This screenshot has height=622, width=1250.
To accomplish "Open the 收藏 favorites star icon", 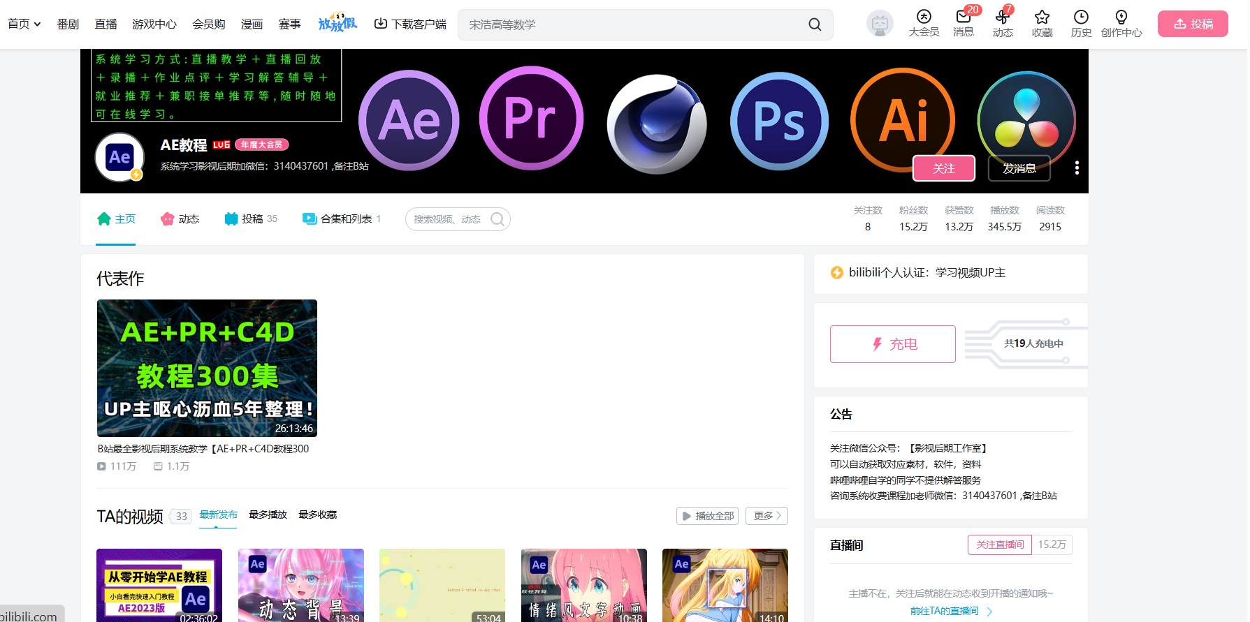I will coord(1042,17).
